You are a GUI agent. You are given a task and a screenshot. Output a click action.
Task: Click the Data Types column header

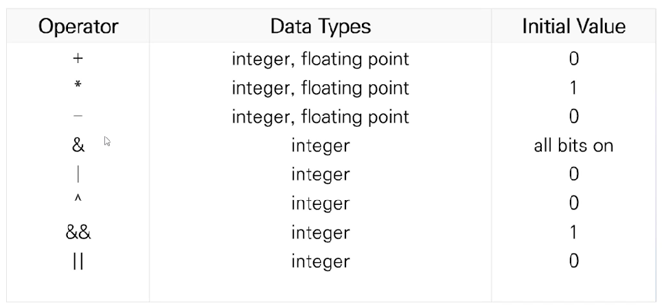[x=320, y=27]
